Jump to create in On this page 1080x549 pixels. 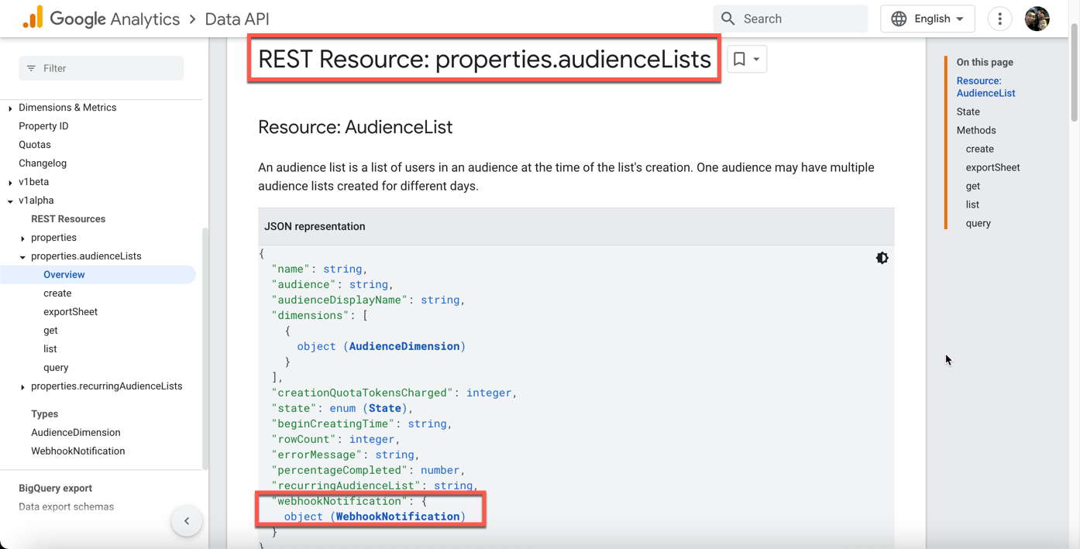click(x=979, y=149)
